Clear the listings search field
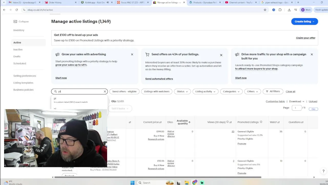The image size is (328, 185). [105, 91]
